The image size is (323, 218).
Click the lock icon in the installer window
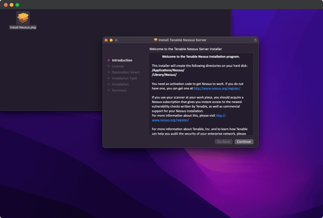[255, 40]
